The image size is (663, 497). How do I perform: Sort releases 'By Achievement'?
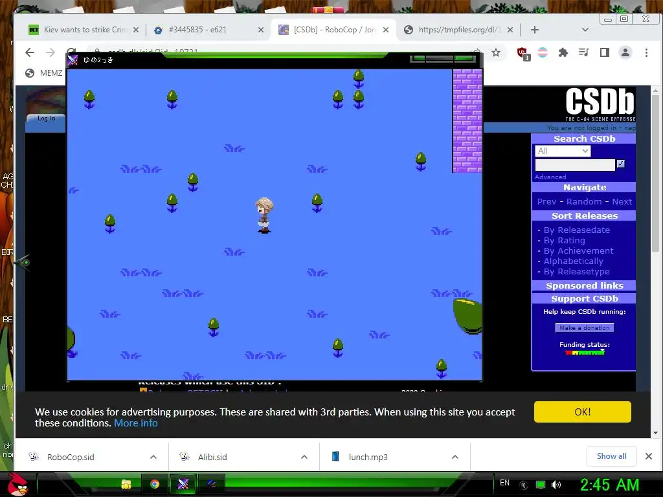point(578,250)
